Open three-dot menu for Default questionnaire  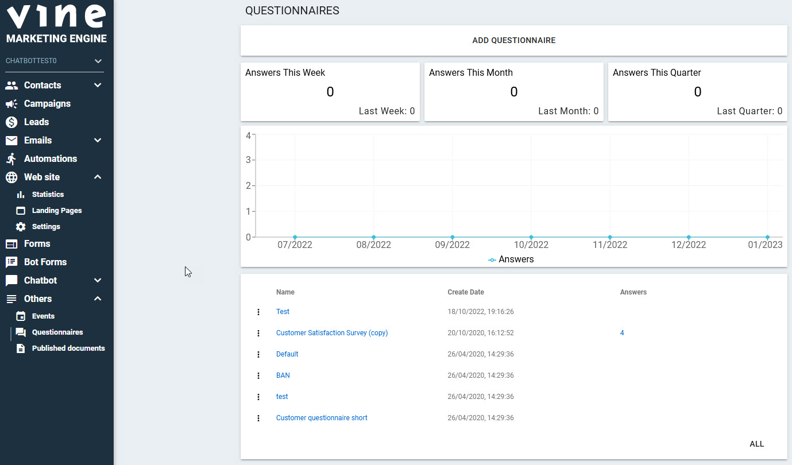(x=258, y=354)
